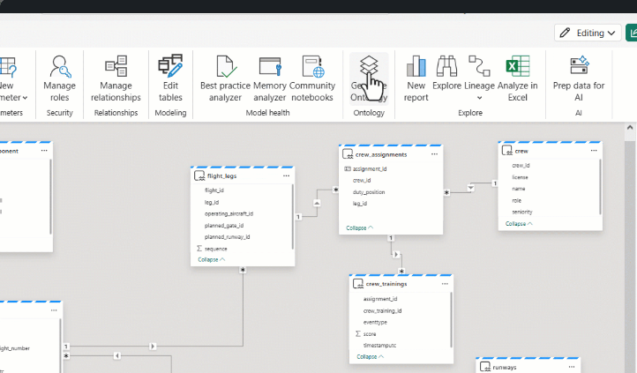Select assignment_id field in crew_assignments
Viewport: 637px width, 373px height.
pos(370,168)
